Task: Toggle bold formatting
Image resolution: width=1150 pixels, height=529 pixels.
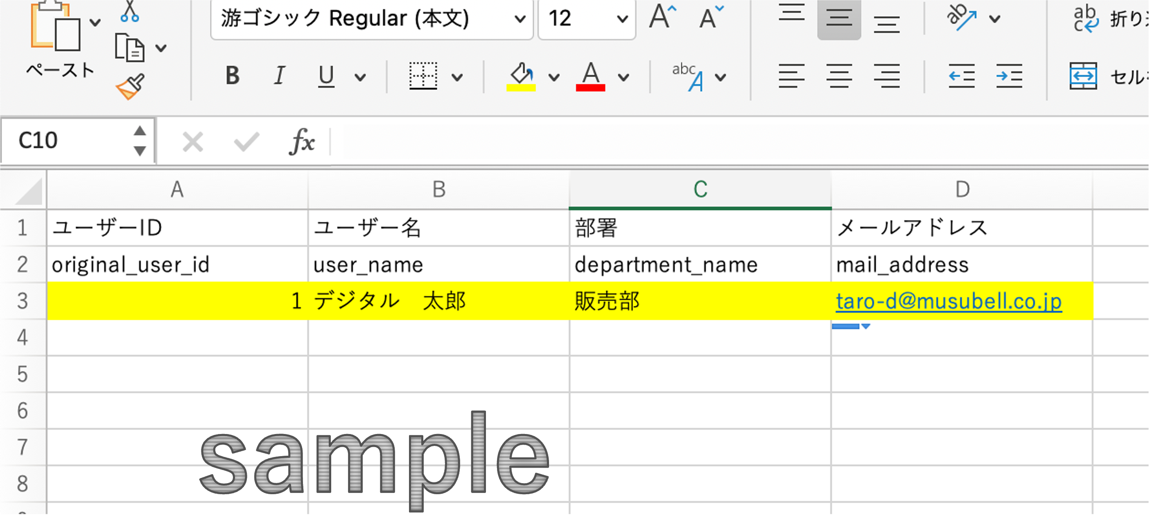Action: 233,76
